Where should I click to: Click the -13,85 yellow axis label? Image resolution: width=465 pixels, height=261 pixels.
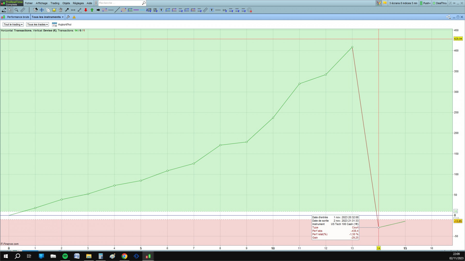coord(458,221)
